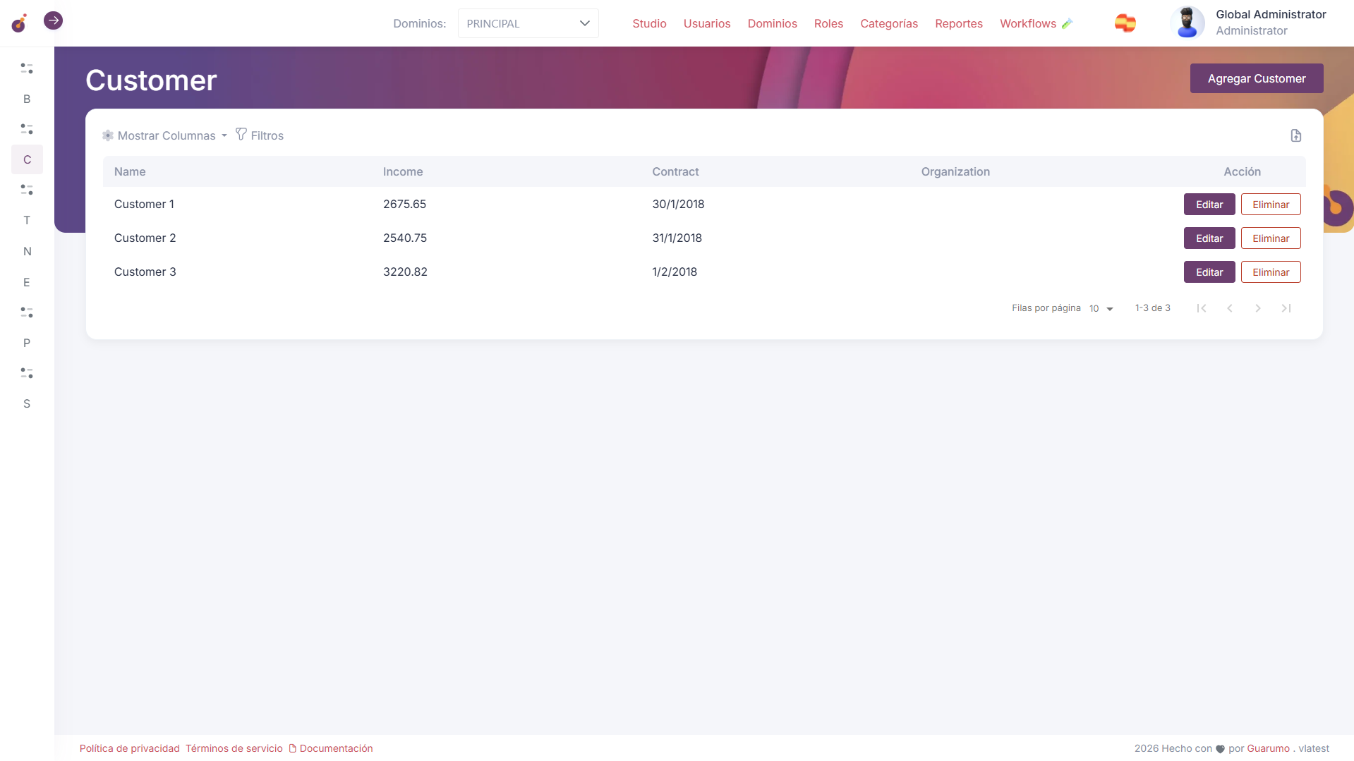Expand the Dominios PRINCIPAL dropdown
The height and width of the screenshot is (761, 1354).
(528, 23)
